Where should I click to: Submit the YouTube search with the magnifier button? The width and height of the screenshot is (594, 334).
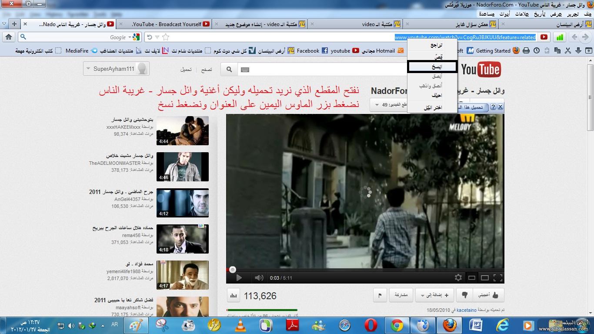[x=229, y=70]
